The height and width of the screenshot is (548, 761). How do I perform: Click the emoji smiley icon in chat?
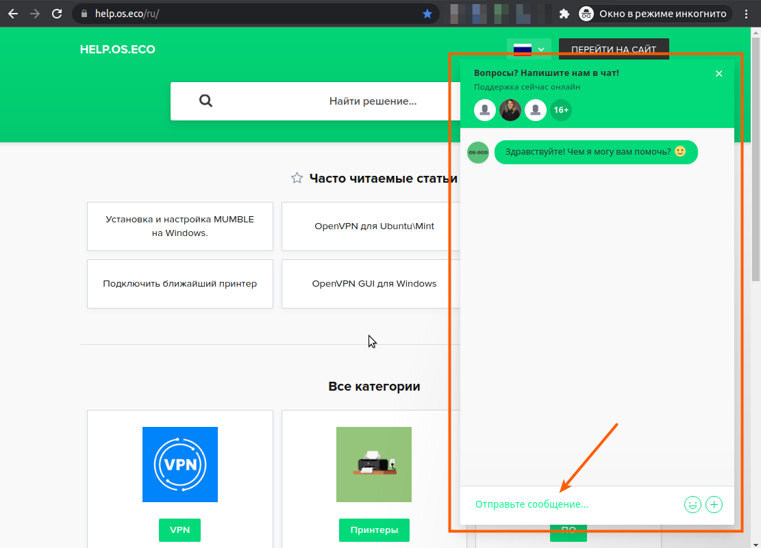[x=693, y=505]
